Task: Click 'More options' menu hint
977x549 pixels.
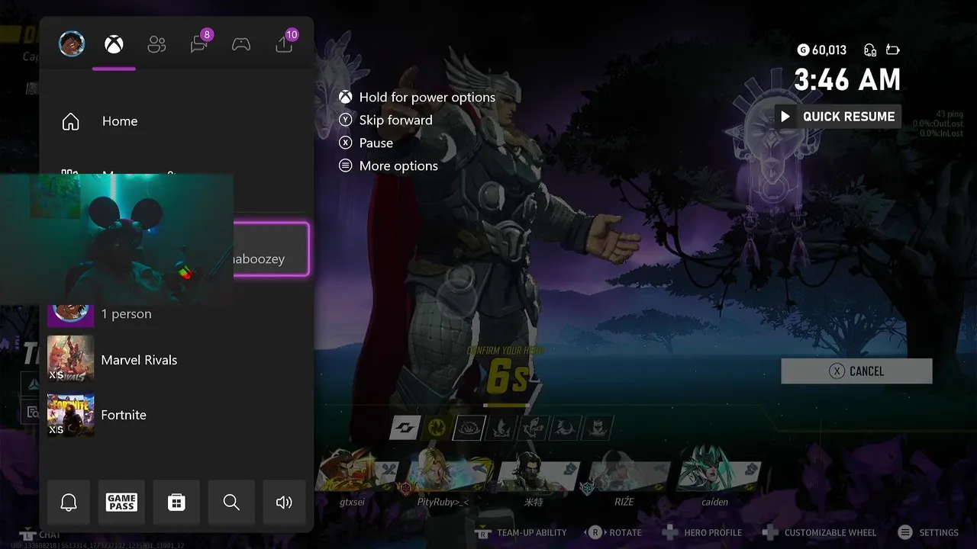Action: [389, 166]
